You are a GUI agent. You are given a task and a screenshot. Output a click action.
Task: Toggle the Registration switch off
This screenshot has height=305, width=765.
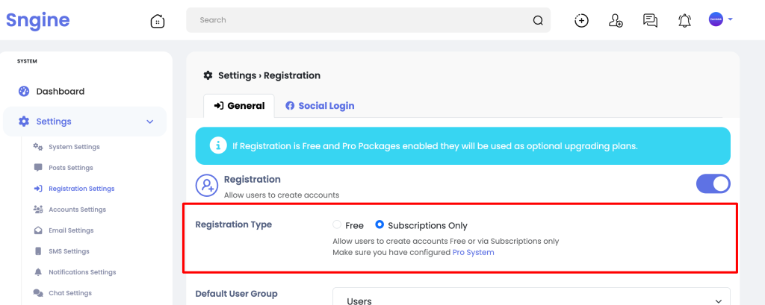713,184
